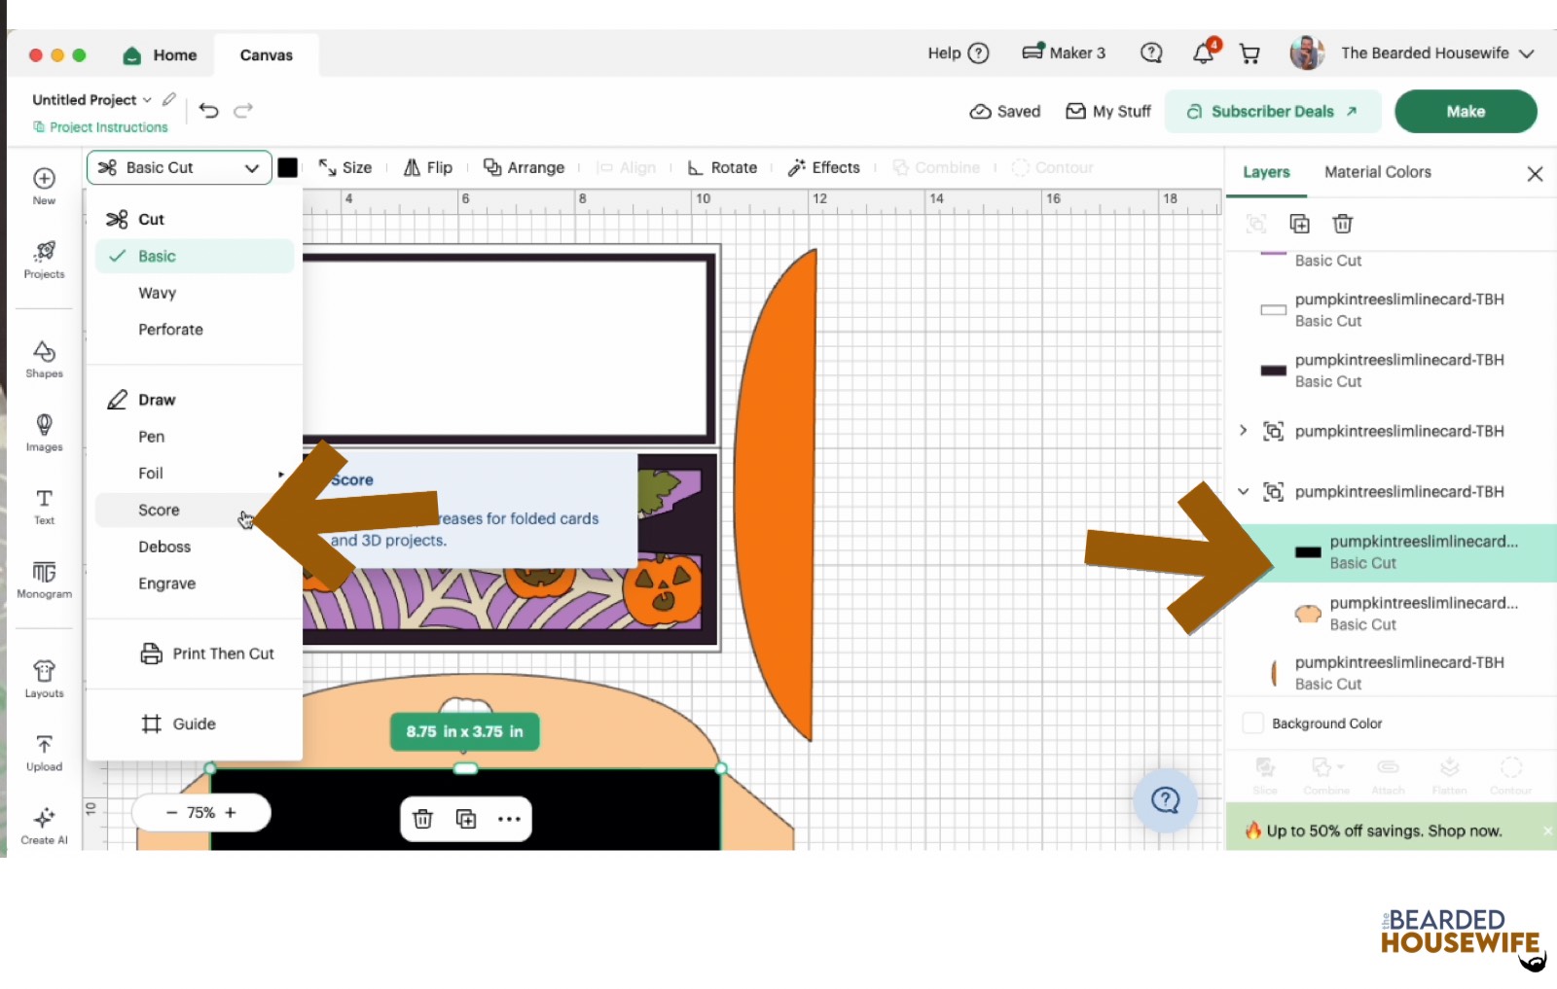Switch to the Material Colors tab
The image size is (1557, 989).
click(x=1377, y=172)
